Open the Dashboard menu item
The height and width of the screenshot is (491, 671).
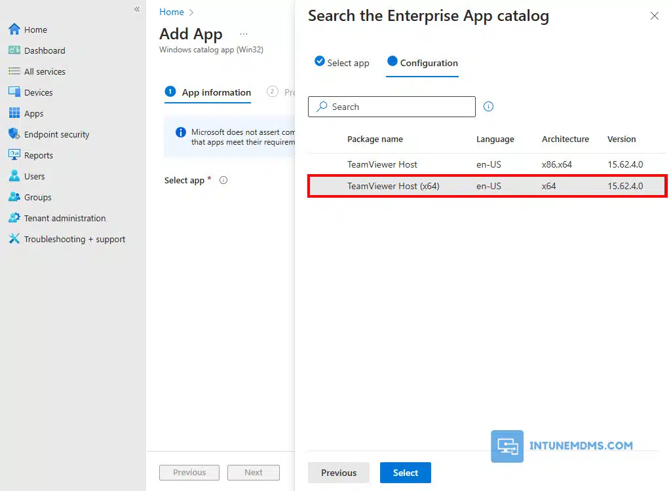coord(45,50)
